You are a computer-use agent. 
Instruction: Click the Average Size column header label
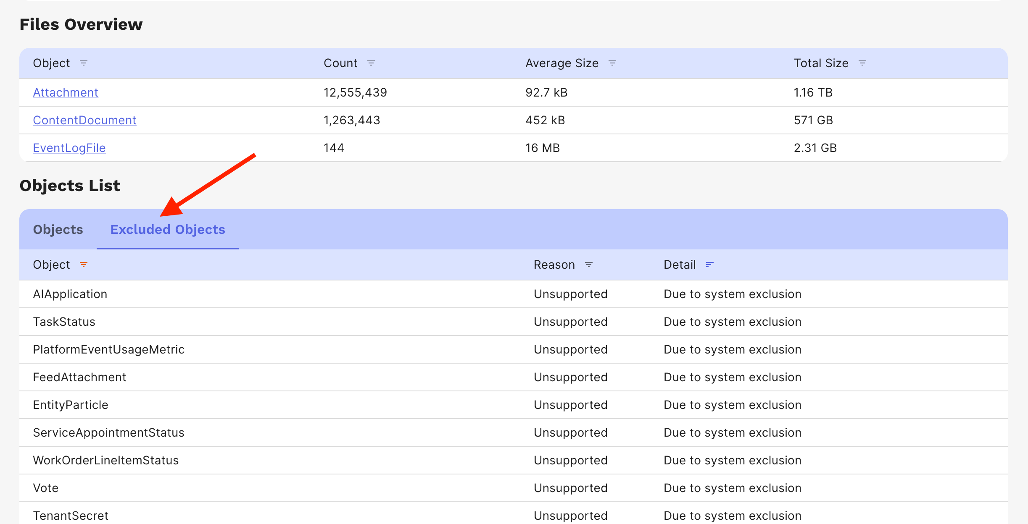tap(562, 63)
